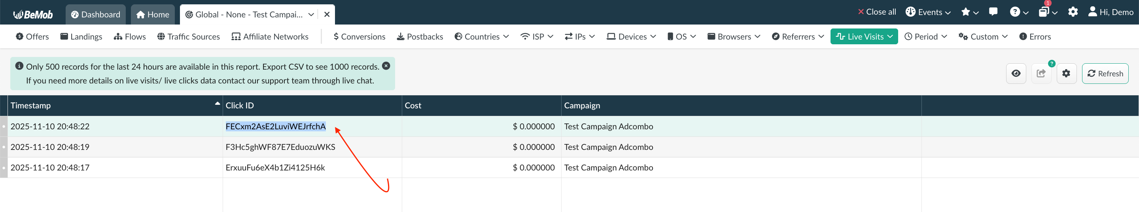Click Close all tabs
The width and height of the screenshot is (1139, 212).
coord(876,12)
